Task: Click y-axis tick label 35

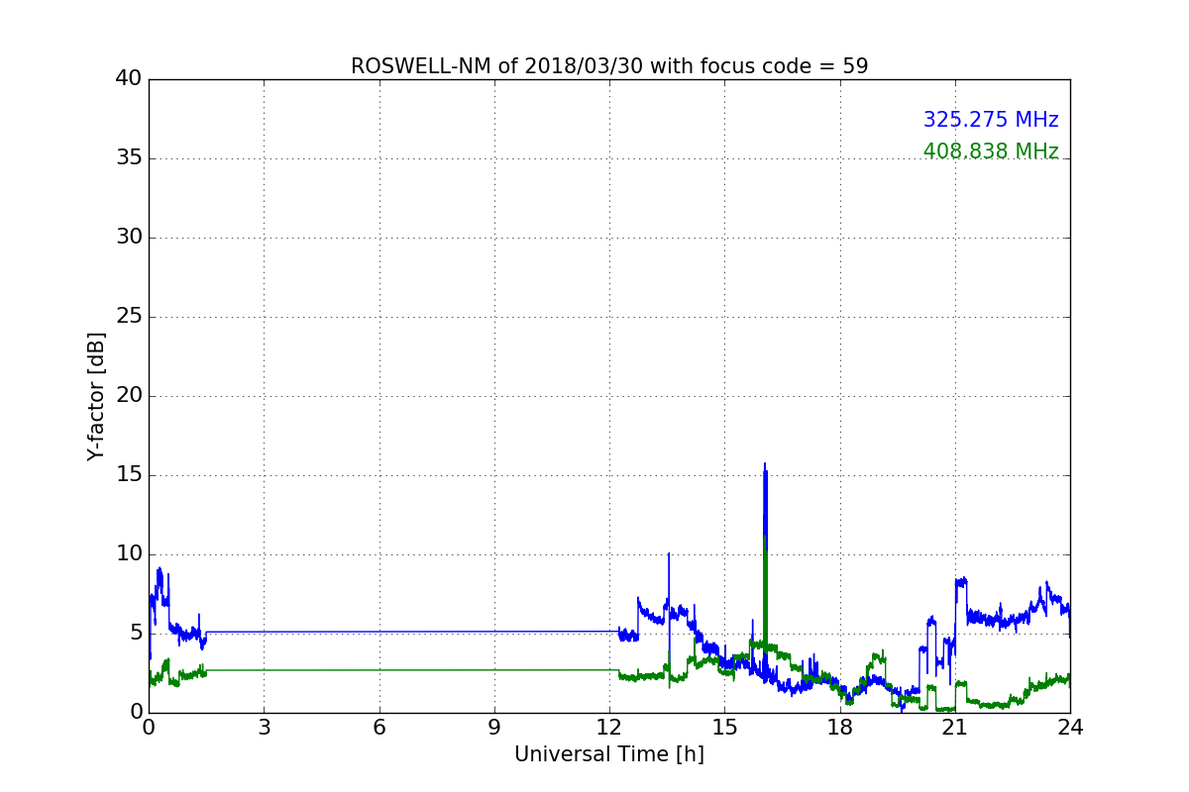Action: point(129,158)
